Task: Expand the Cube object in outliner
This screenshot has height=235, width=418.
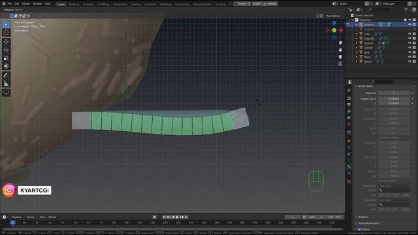Action: [x=357, y=34]
